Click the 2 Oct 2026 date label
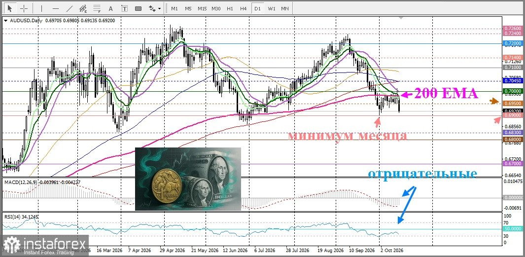This screenshot has height=257, width=525. [x=392, y=250]
